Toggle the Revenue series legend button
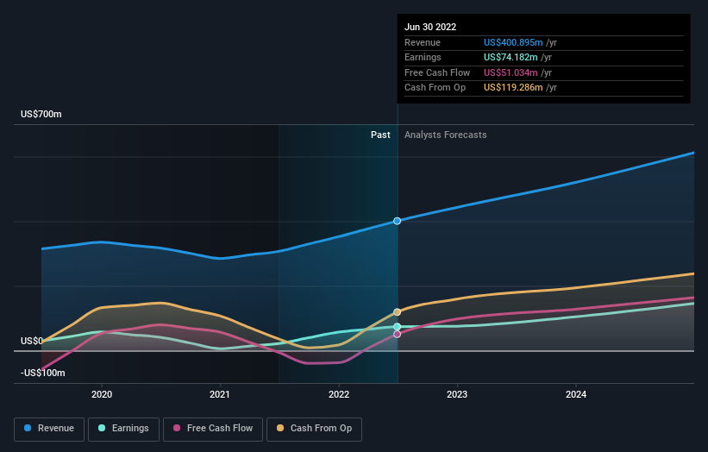The image size is (708, 452). click(49, 429)
